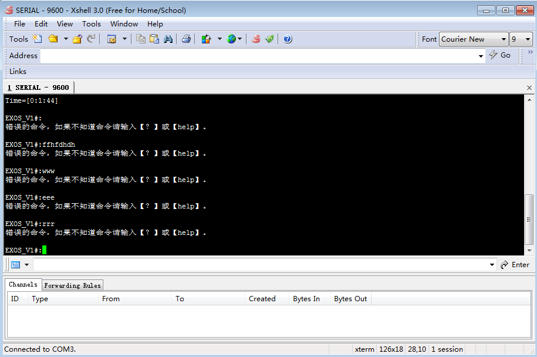Screen dimensions: 537x357
Task: Click the Go button
Action: click(501, 55)
